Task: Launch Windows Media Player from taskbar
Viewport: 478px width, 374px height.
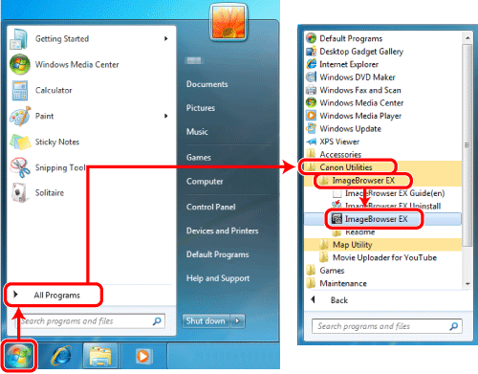Action: point(142,356)
